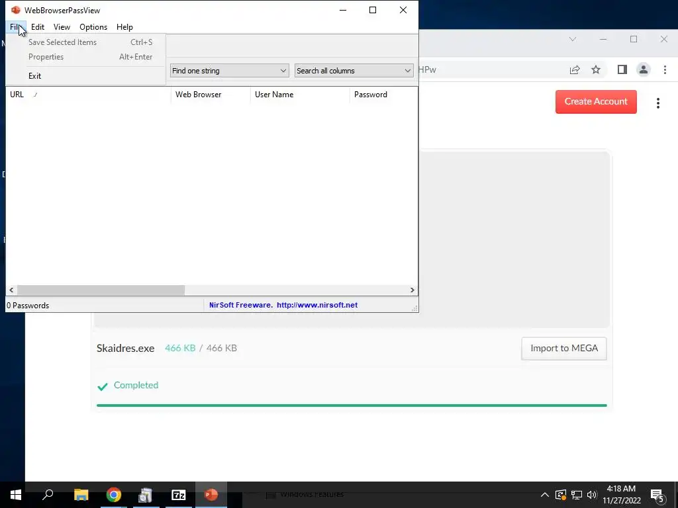
Task: Click the green download progress bar
Action: [x=352, y=405]
